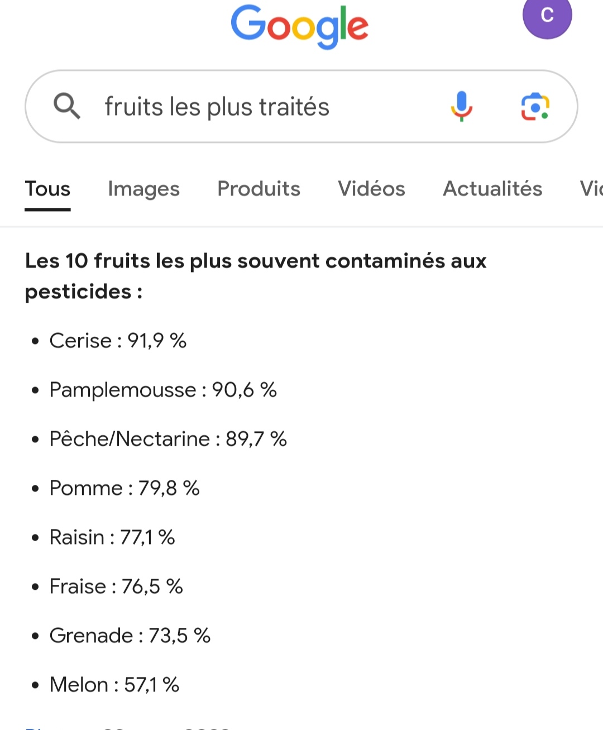The height and width of the screenshot is (730, 603).
Task: Select the "Pomme : 79,8 %" item
Action: tap(125, 488)
